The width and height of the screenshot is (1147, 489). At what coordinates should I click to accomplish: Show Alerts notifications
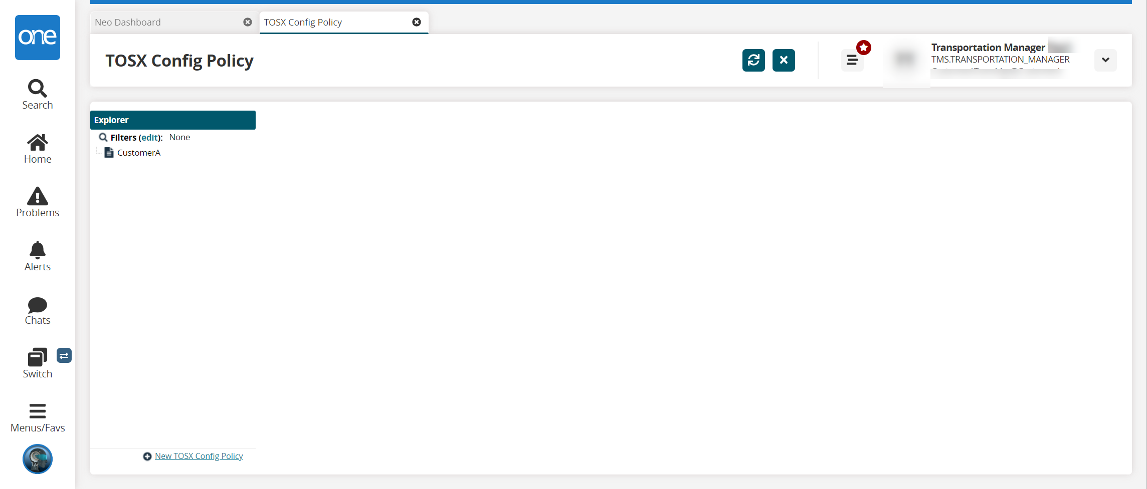pyautogui.click(x=38, y=256)
